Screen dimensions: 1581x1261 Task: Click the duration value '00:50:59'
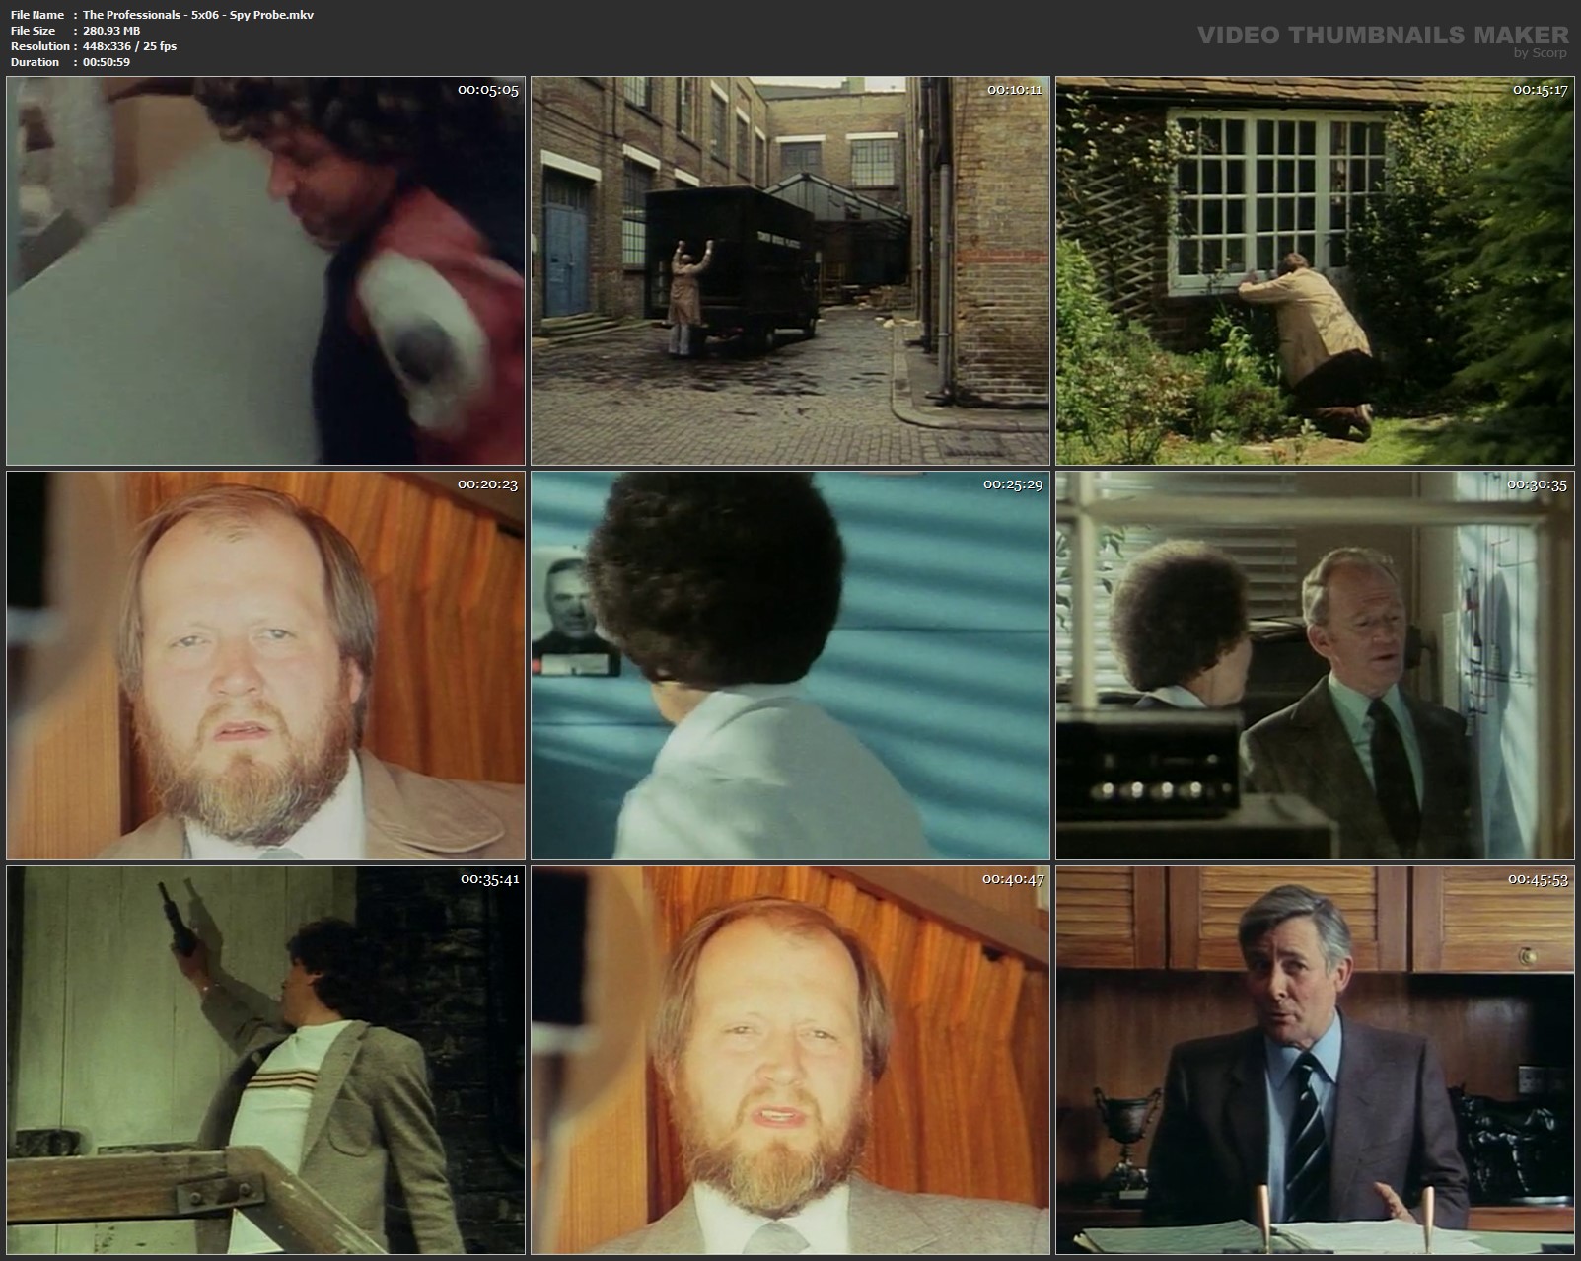(x=107, y=62)
